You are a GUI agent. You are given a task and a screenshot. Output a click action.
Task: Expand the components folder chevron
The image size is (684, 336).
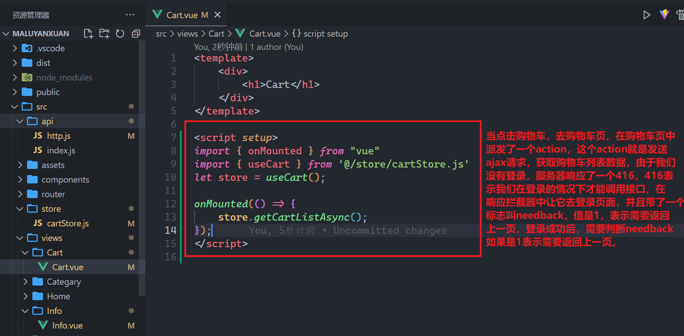point(20,179)
